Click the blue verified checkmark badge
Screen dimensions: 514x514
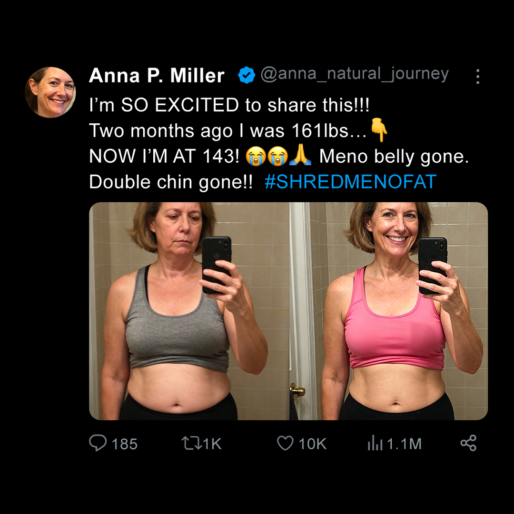pyautogui.click(x=247, y=75)
